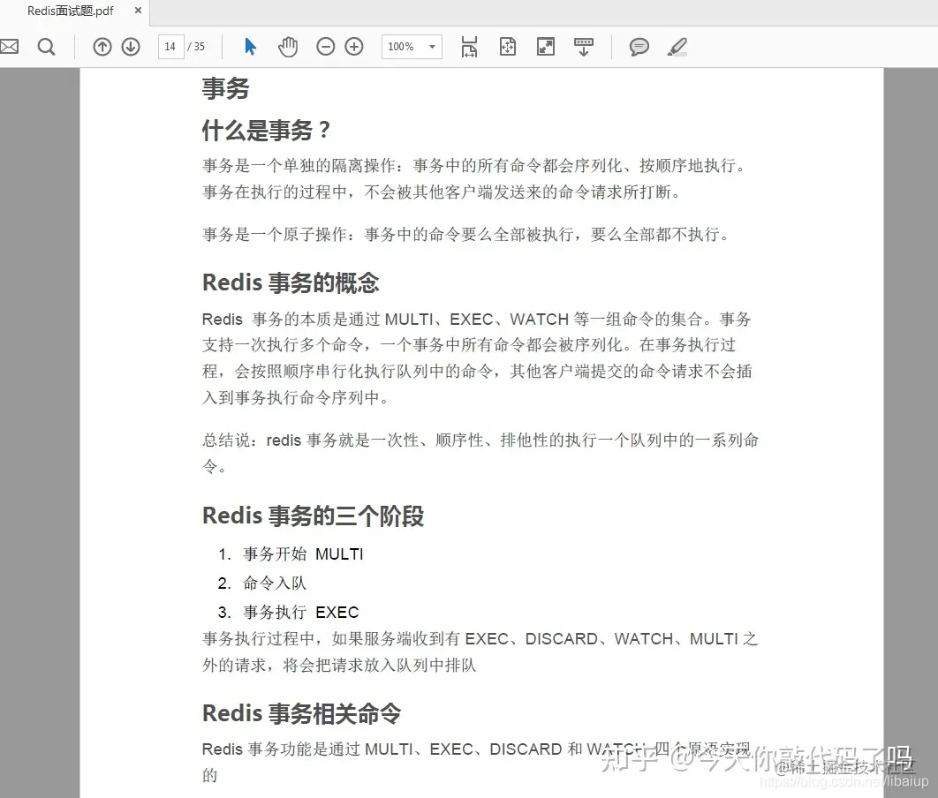The image size is (938, 798).
Task: Click the total pages text / 35
Action: tap(196, 47)
